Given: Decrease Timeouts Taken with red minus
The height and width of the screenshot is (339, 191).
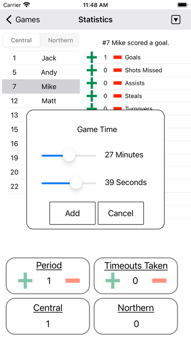Looking at the screenshot, I should 159,281.
